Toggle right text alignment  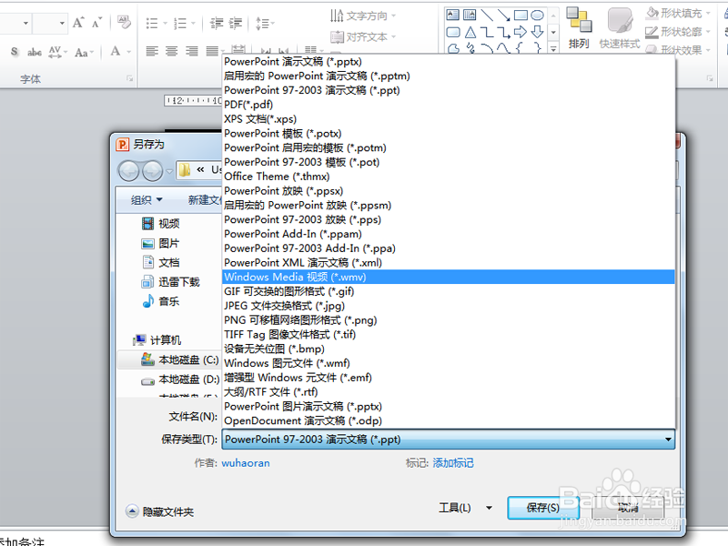coord(191,51)
